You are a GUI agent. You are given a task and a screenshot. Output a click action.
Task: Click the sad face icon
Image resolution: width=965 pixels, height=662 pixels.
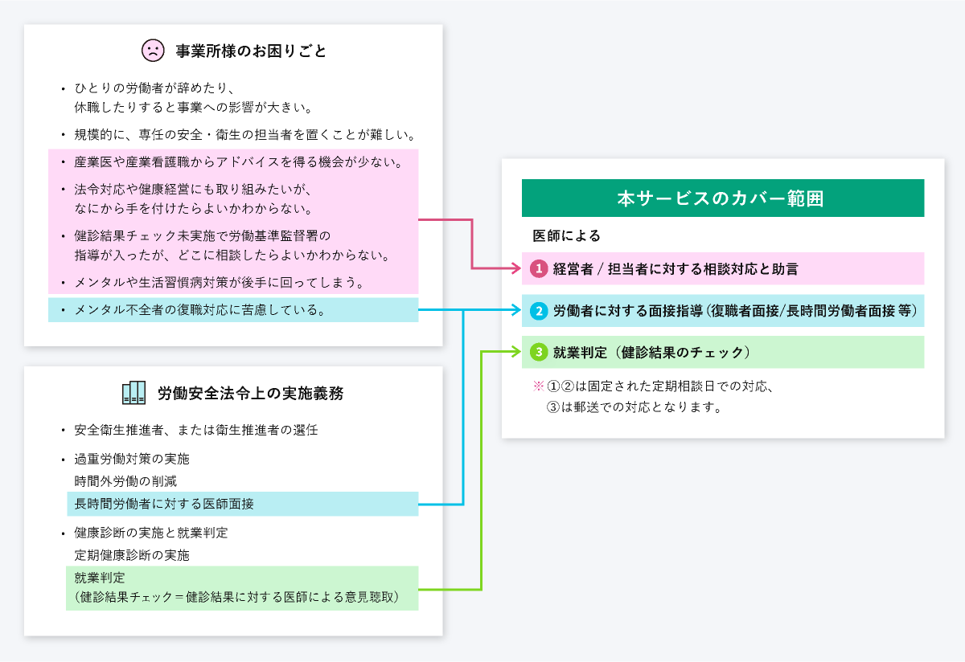[x=153, y=51]
